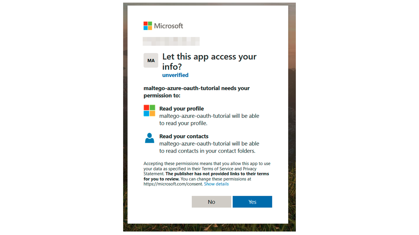419x235 pixels.
Task: Deny access with the No button
Action: 211,202
